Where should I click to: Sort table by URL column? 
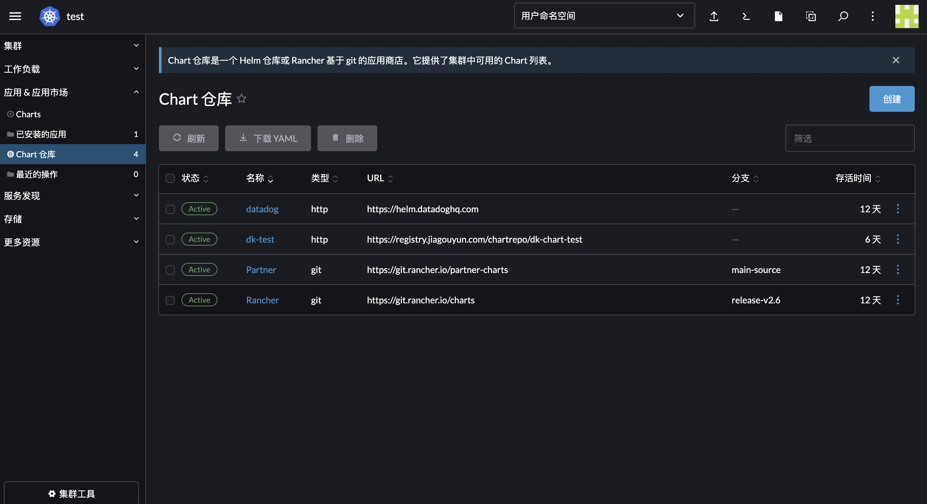click(380, 178)
